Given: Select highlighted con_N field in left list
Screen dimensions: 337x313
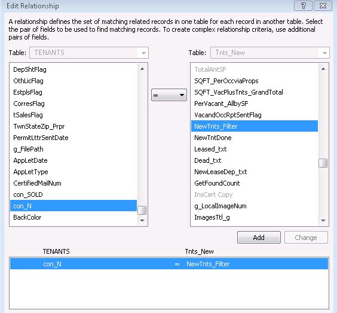Looking at the screenshot, I should (73, 206).
